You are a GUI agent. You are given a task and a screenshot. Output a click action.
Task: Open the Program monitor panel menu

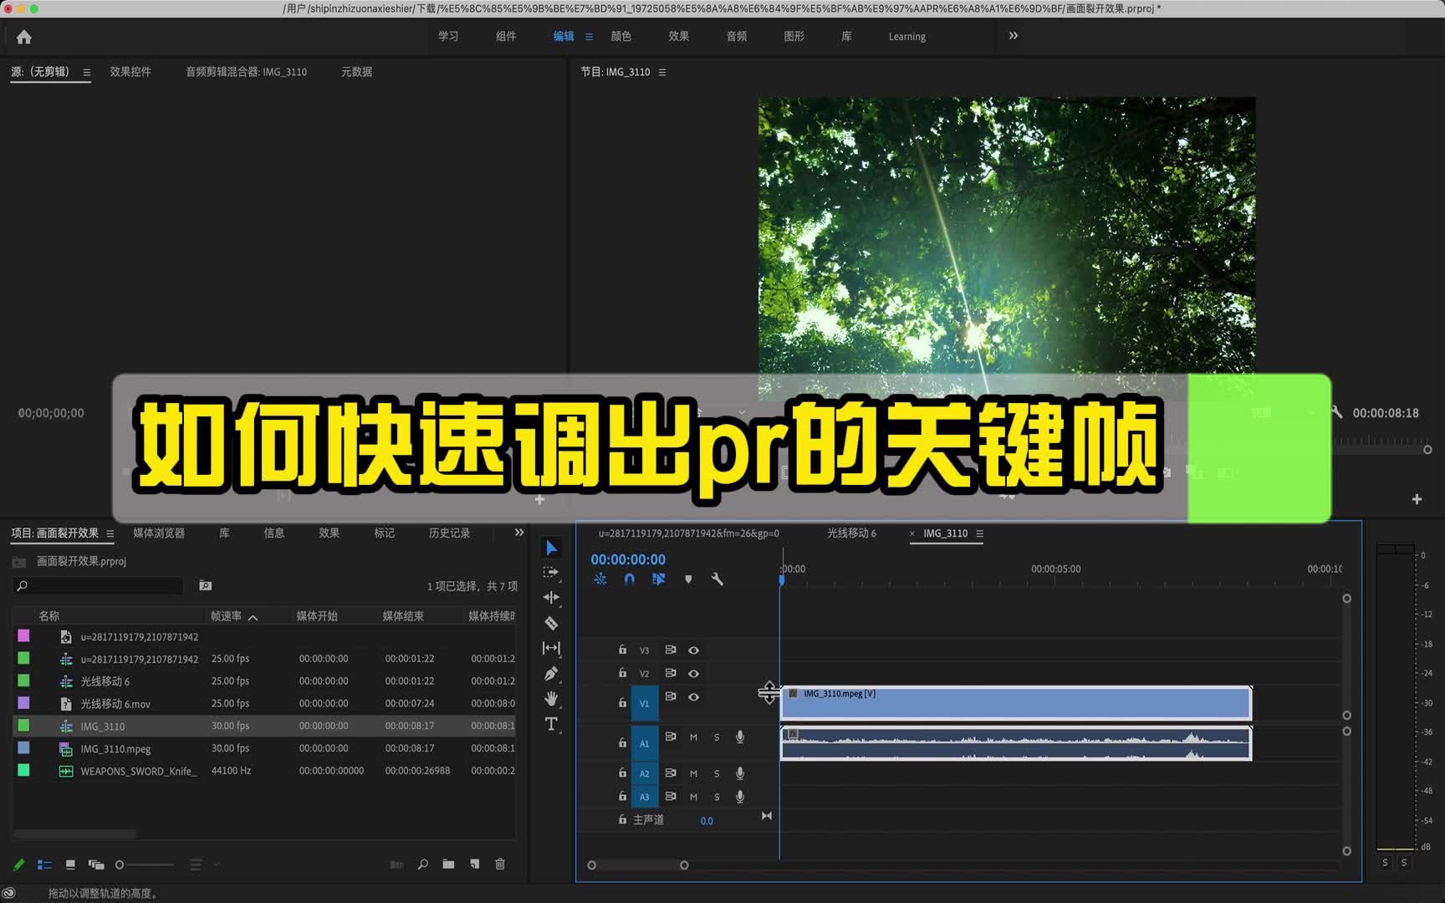click(662, 73)
